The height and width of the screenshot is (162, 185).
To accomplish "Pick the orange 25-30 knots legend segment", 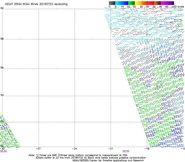I will click(144, 3).
